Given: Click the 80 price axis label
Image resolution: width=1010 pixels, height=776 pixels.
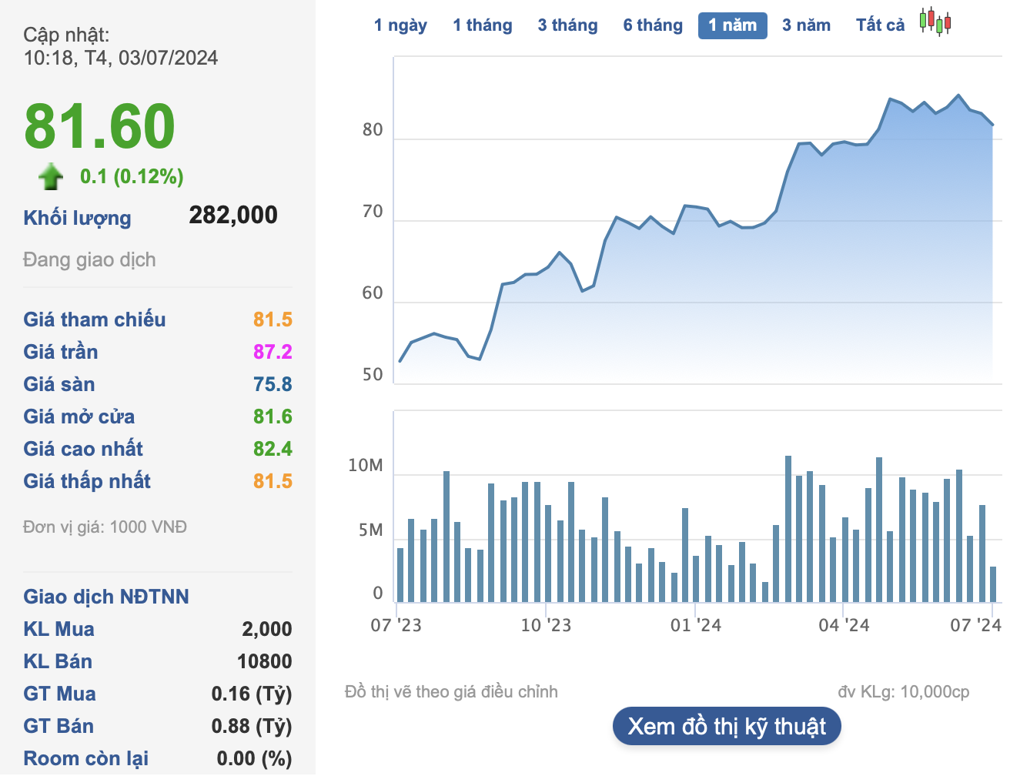Looking at the screenshot, I should point(373,130).
